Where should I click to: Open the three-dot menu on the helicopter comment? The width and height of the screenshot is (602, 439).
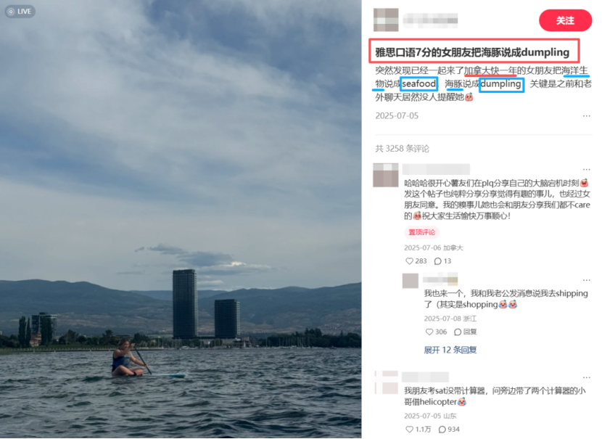tap(586, 377)
